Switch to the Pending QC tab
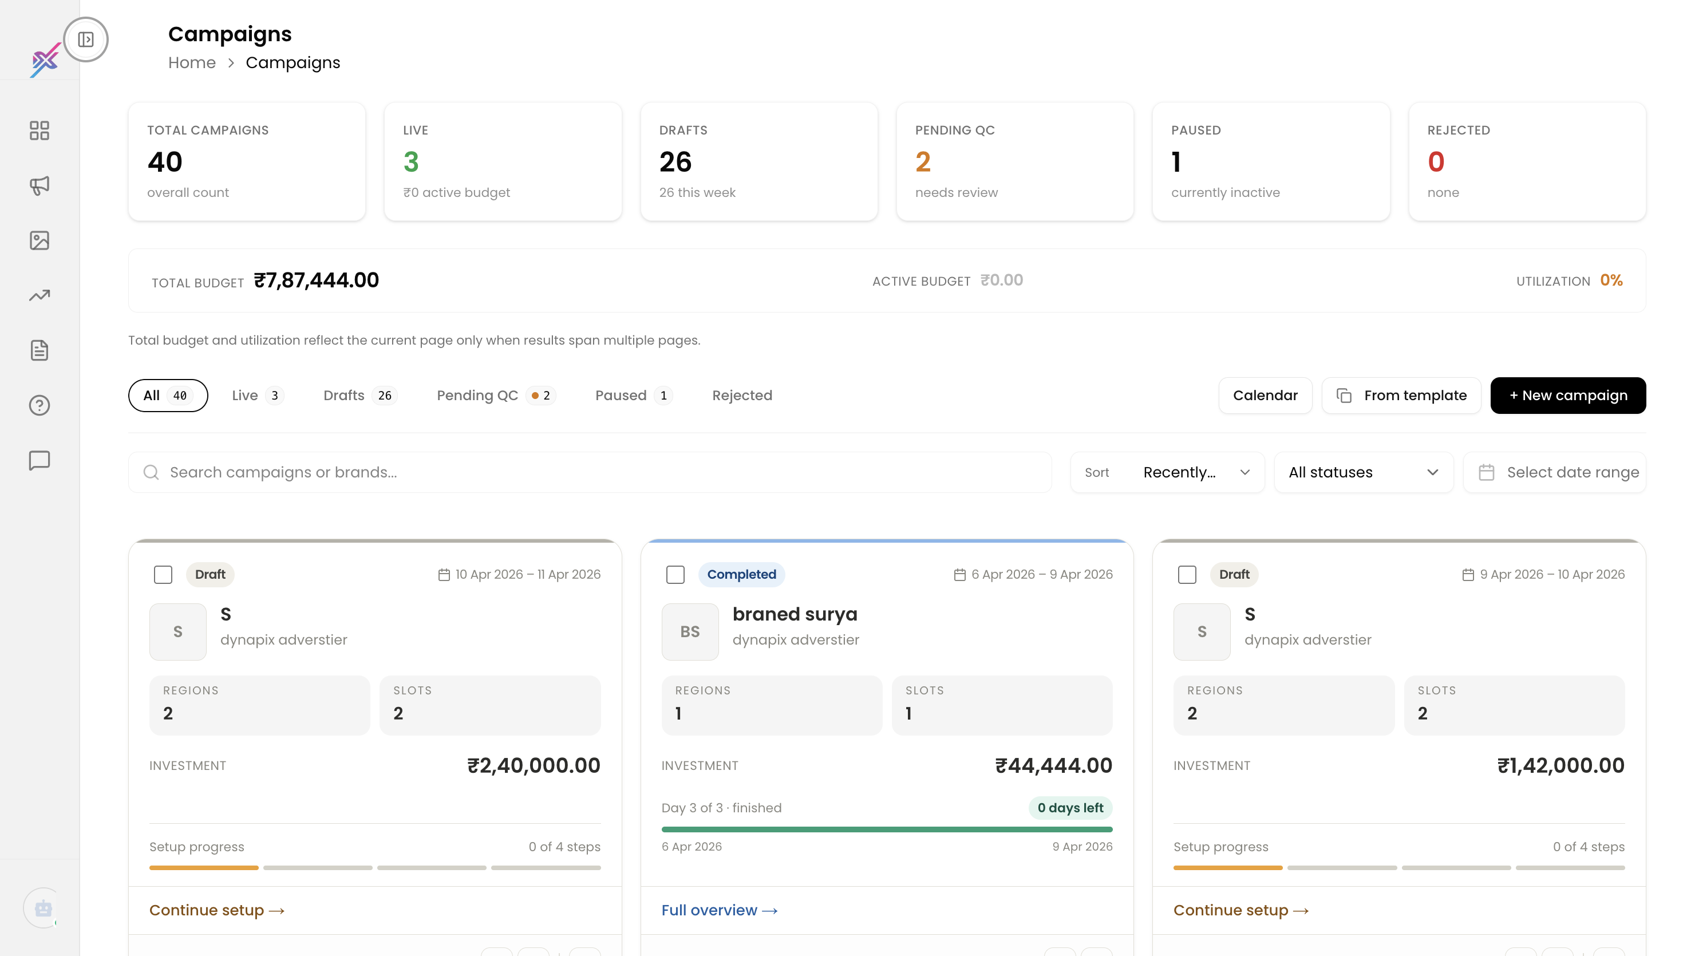1683x956 pixels. click(x=496, y=395)
